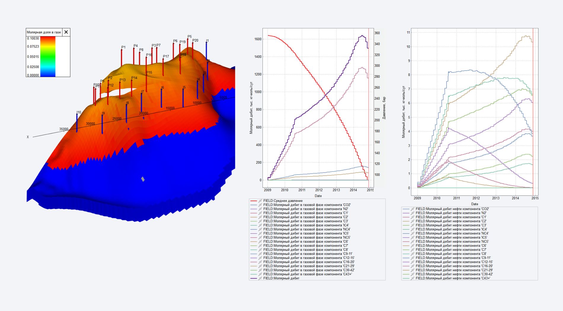
Task: Click injector well label 'I1' on 3D model
Action: 207,41
